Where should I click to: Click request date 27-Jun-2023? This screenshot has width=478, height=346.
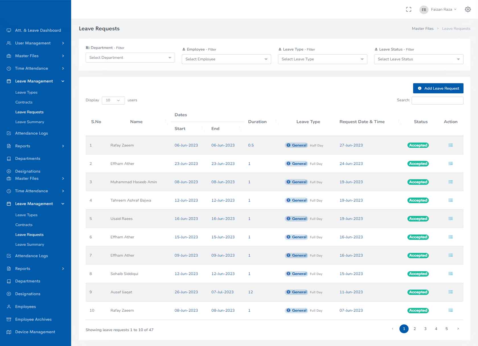(351, 145)
